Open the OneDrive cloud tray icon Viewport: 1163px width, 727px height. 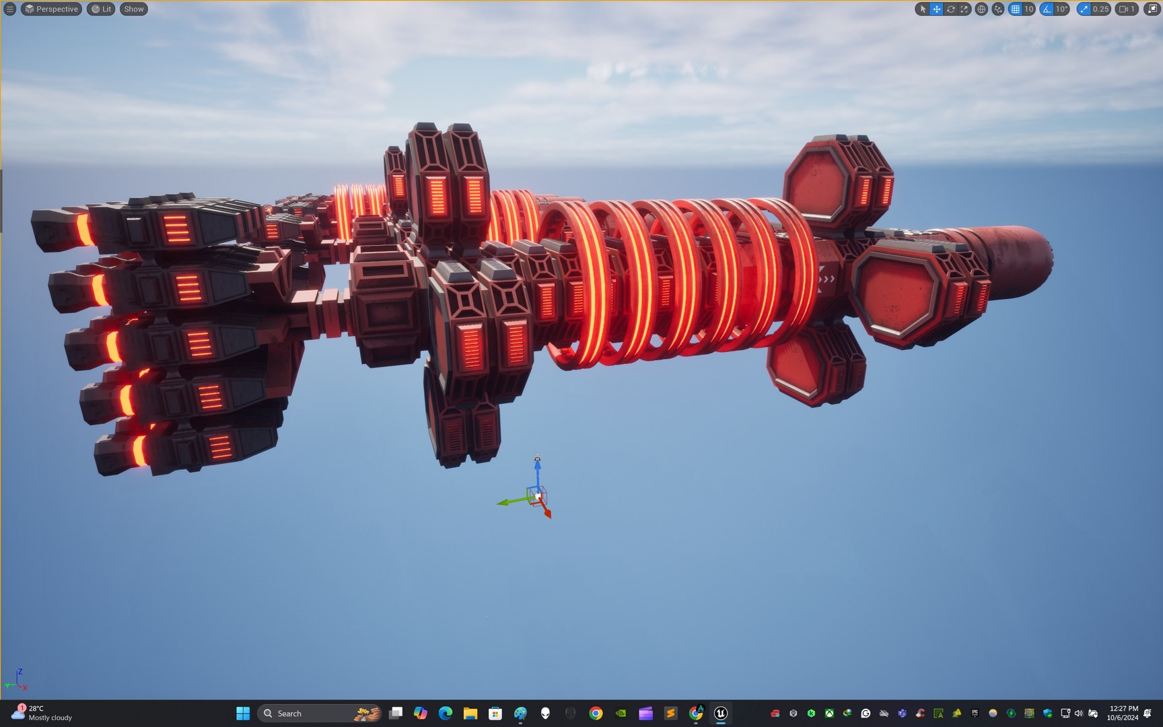[884, 714]
